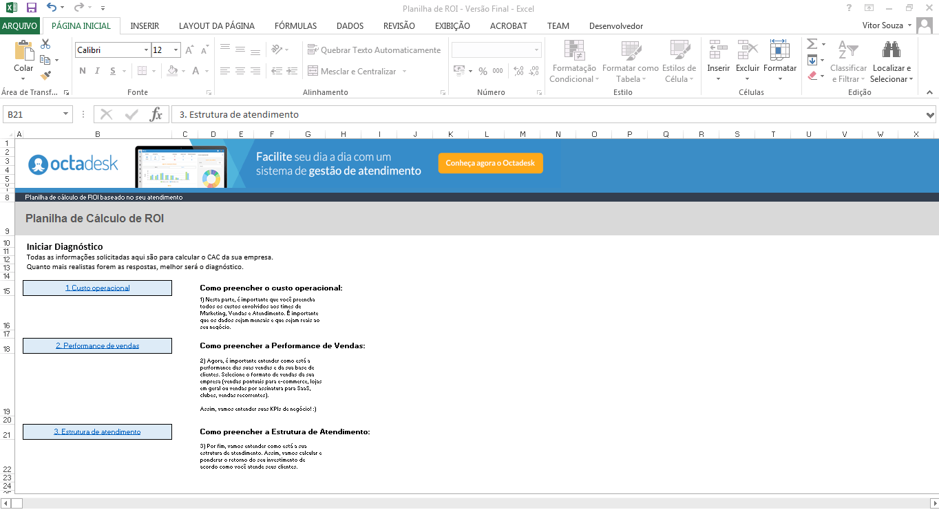Click the formula bar cancel X icon
This screenshot has height=512, width=939.
click(107, 115)
